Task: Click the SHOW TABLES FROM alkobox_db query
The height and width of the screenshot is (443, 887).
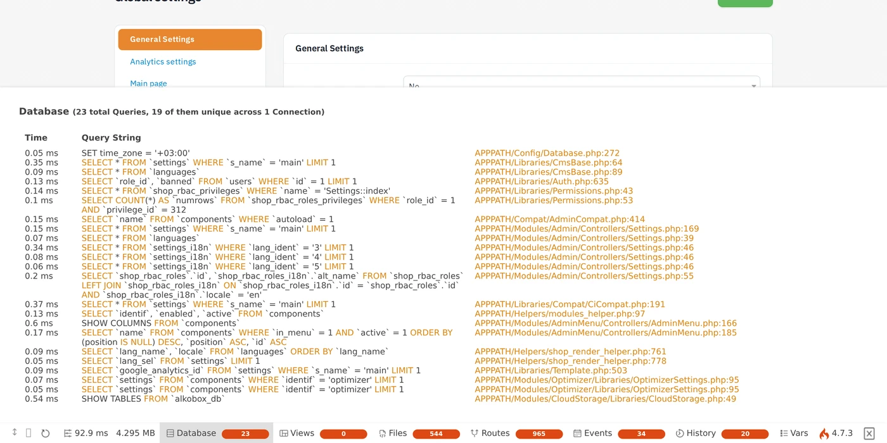Action: pos(153,399)
